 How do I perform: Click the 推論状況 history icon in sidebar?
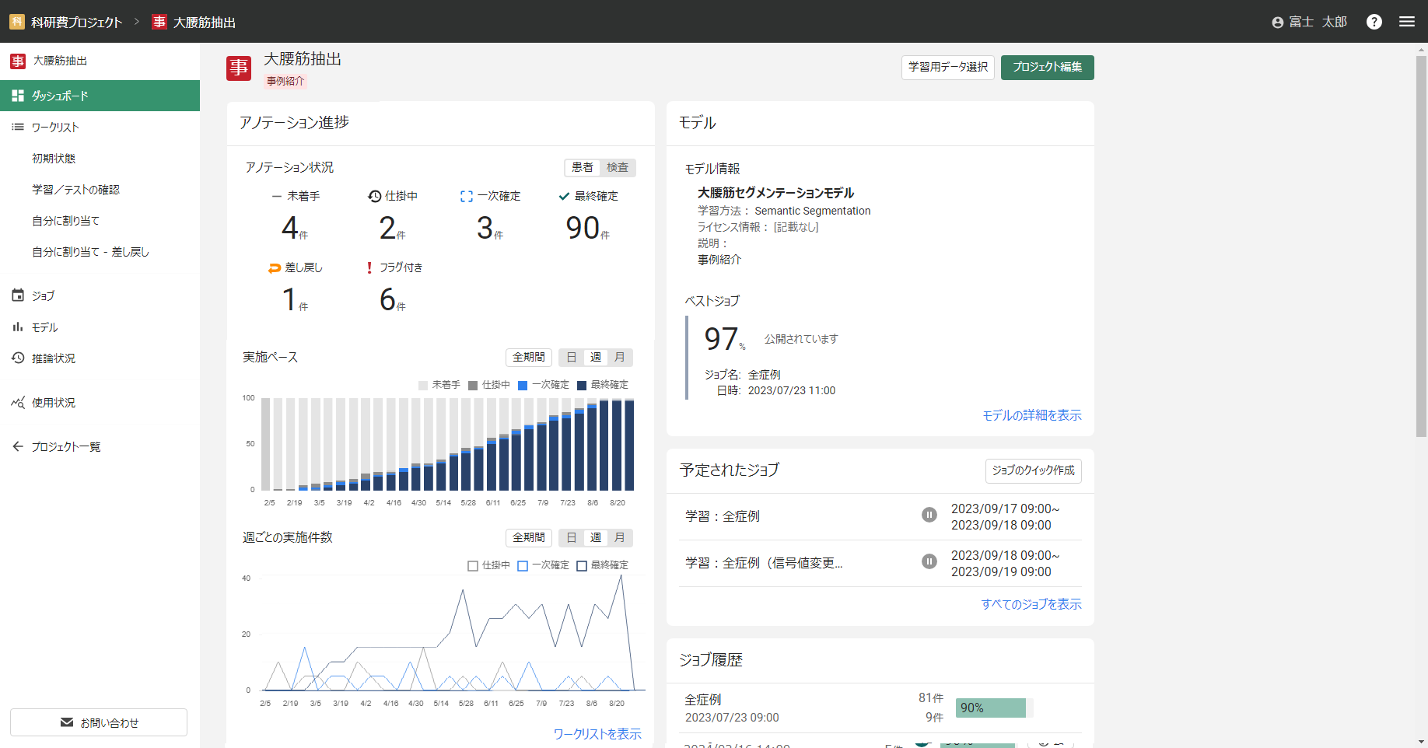(x=18, y=358)
